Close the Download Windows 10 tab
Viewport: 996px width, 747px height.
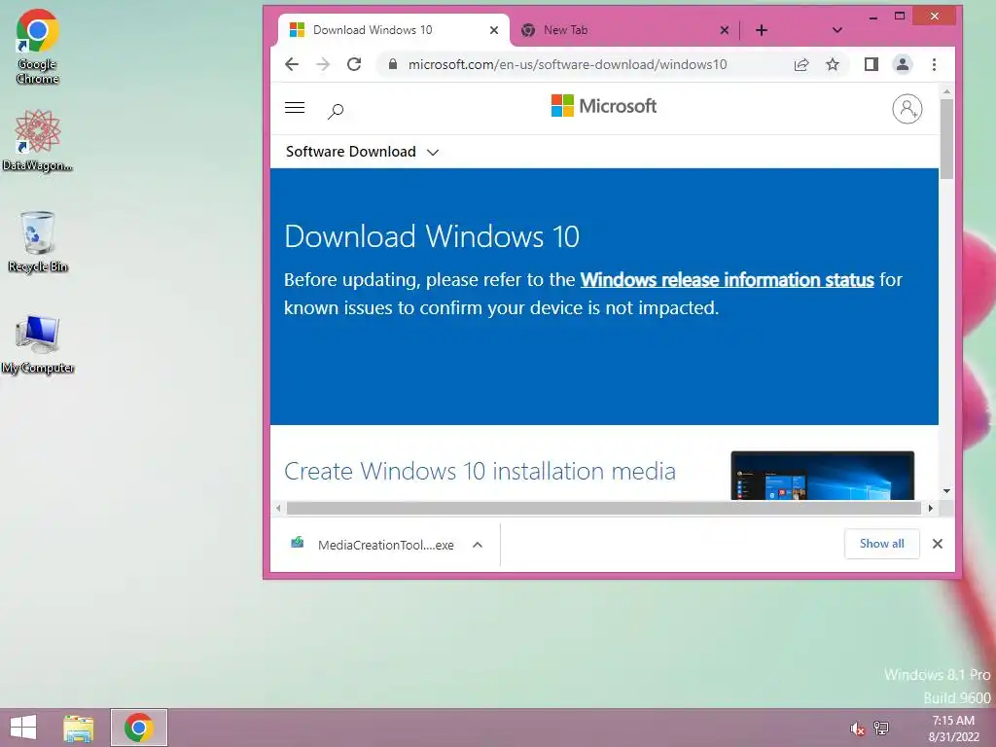tap(493, 30)
